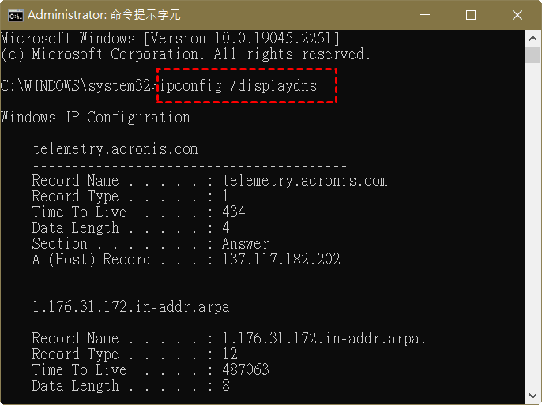
Task: Minimize the Command Prompt window
Action: pos(427,15)
